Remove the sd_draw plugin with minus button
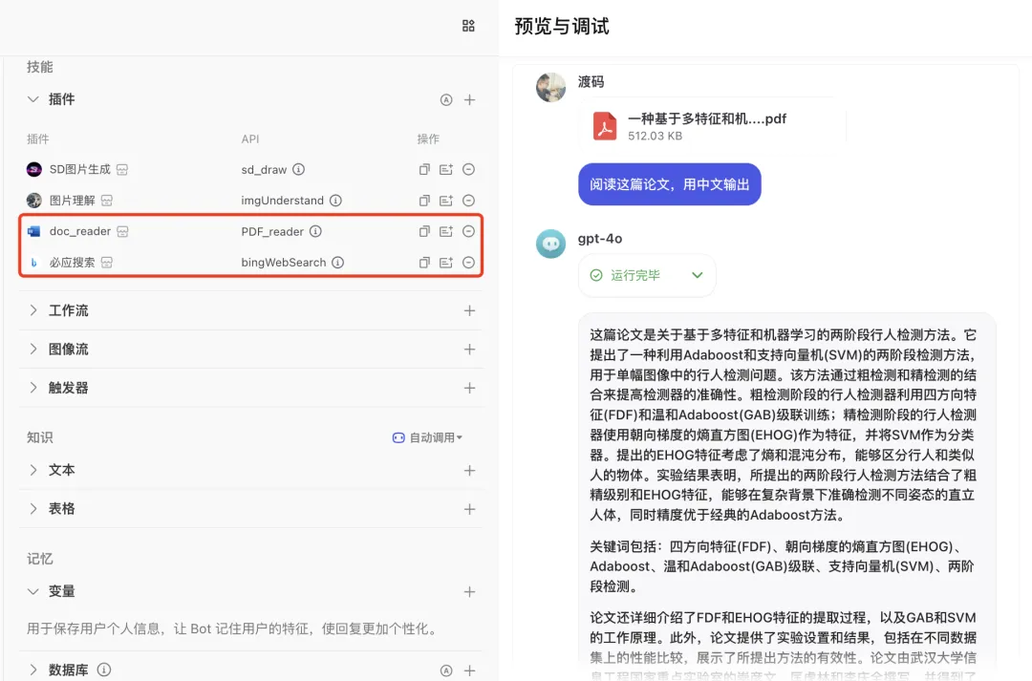 pos(468,169)
